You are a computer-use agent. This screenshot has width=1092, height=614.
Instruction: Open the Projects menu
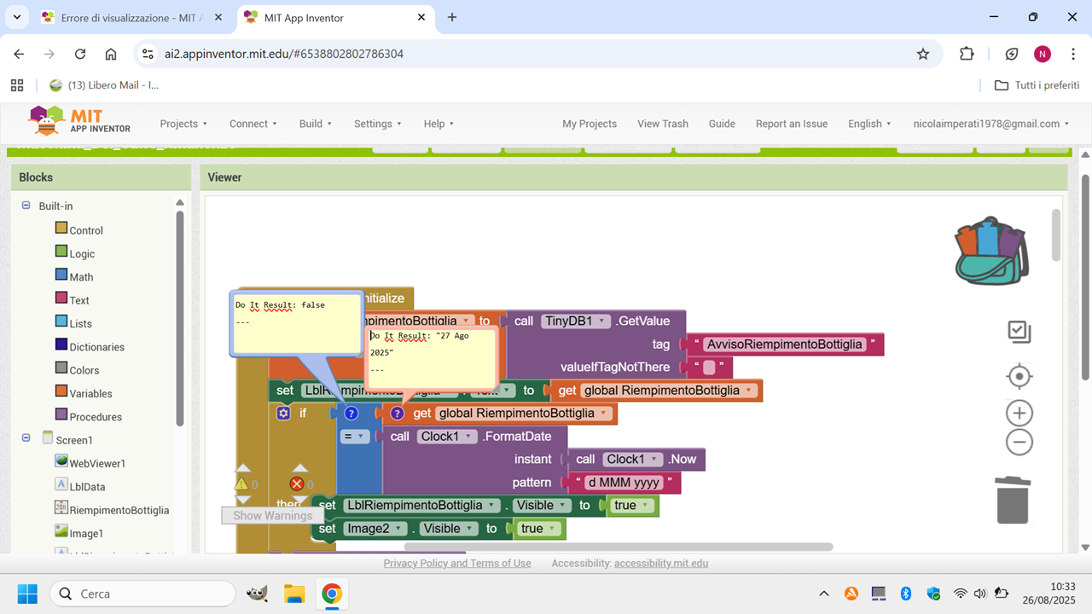(x=183, y=124)
